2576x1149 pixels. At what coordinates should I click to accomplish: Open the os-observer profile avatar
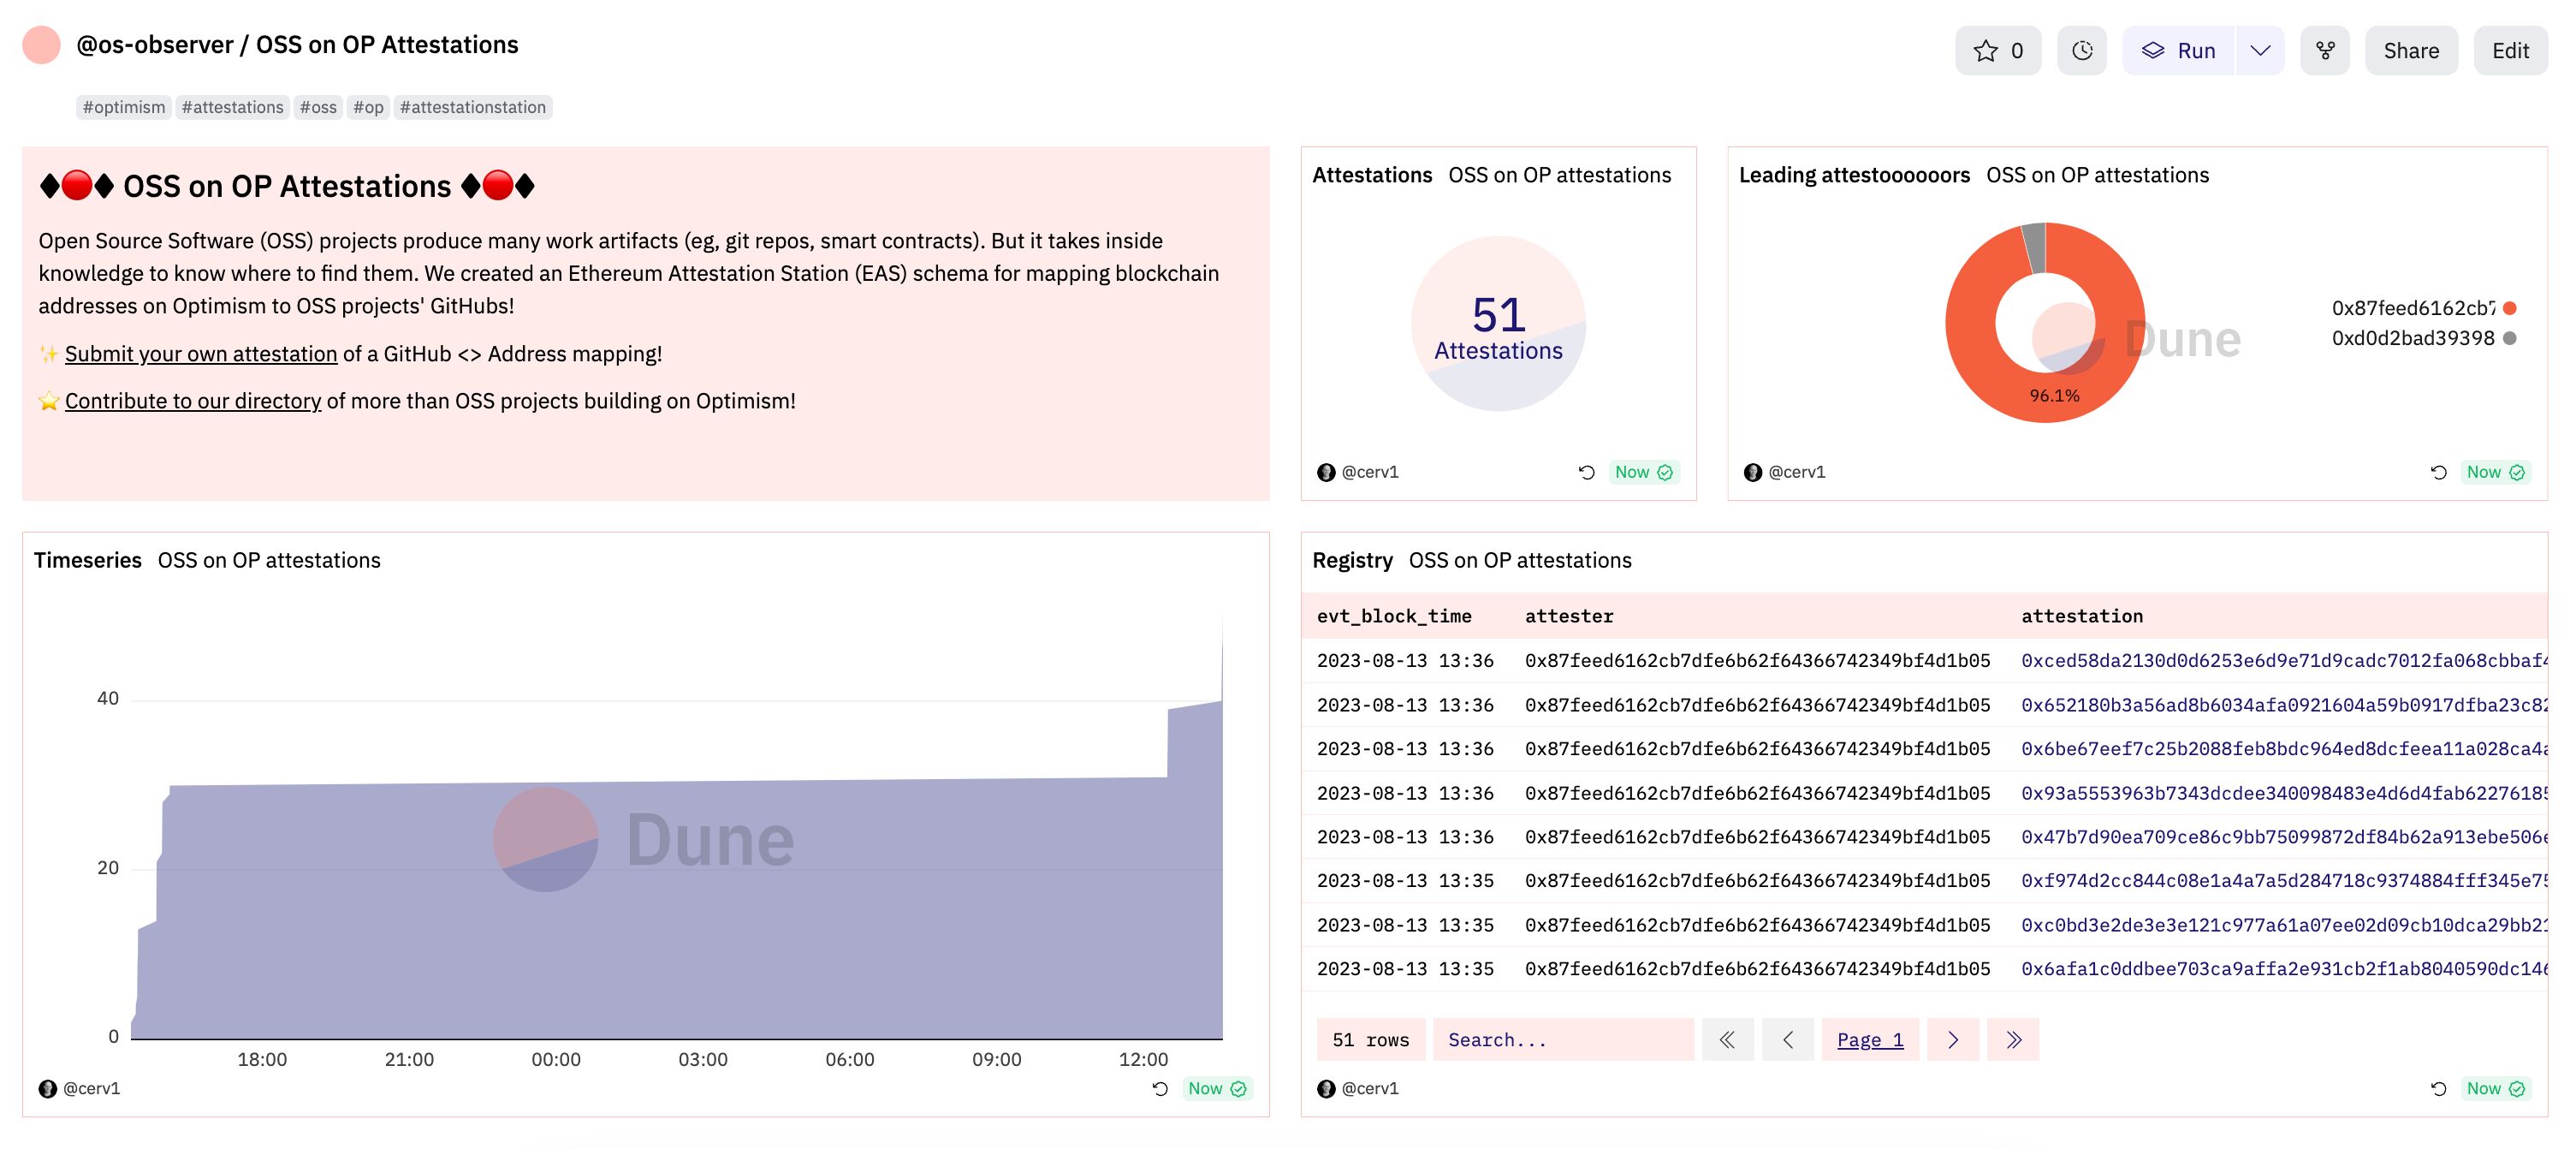pos(42,45)
